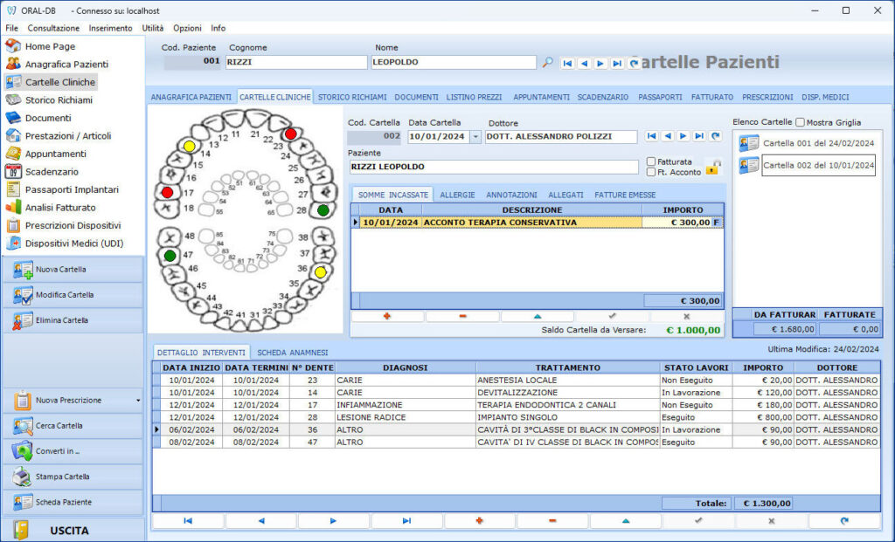Open the Inserimento menu
The image size is (895, 542).
tap(110, 28)
